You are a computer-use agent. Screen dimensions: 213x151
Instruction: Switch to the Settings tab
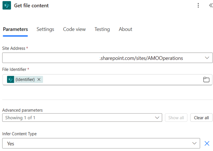click(x=45, y=29)
